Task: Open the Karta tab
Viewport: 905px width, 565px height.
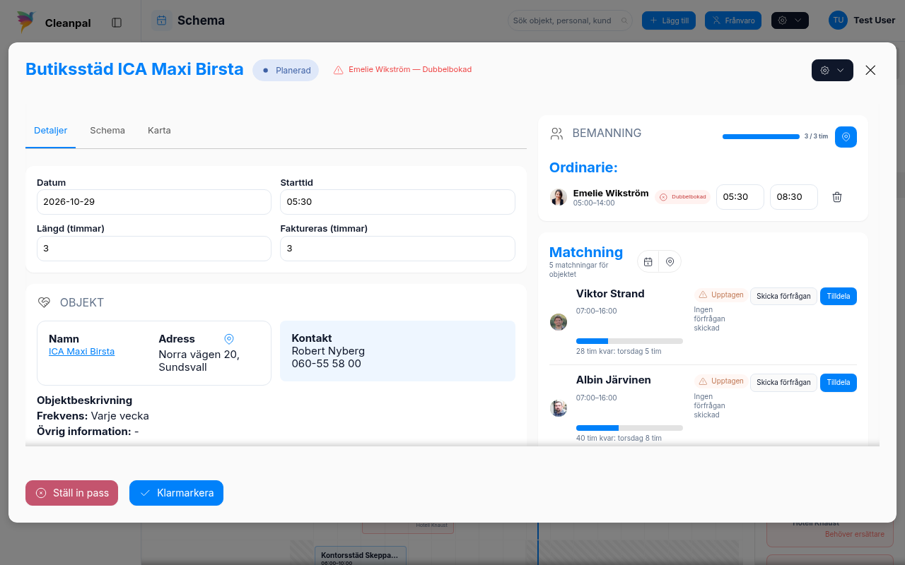Action: pos(159,131)
